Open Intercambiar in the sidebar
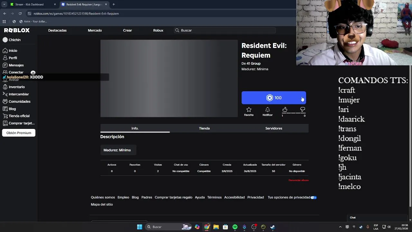Screen dimensions: 412x232 coord(19,94)
